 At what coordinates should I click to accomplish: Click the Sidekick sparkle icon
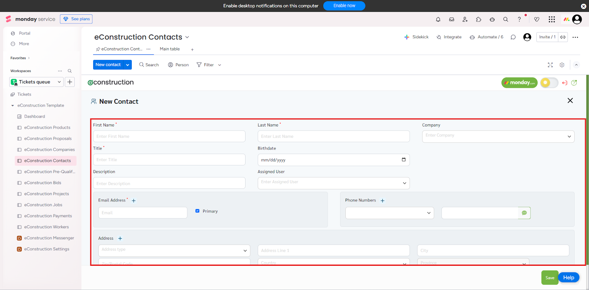407,37
